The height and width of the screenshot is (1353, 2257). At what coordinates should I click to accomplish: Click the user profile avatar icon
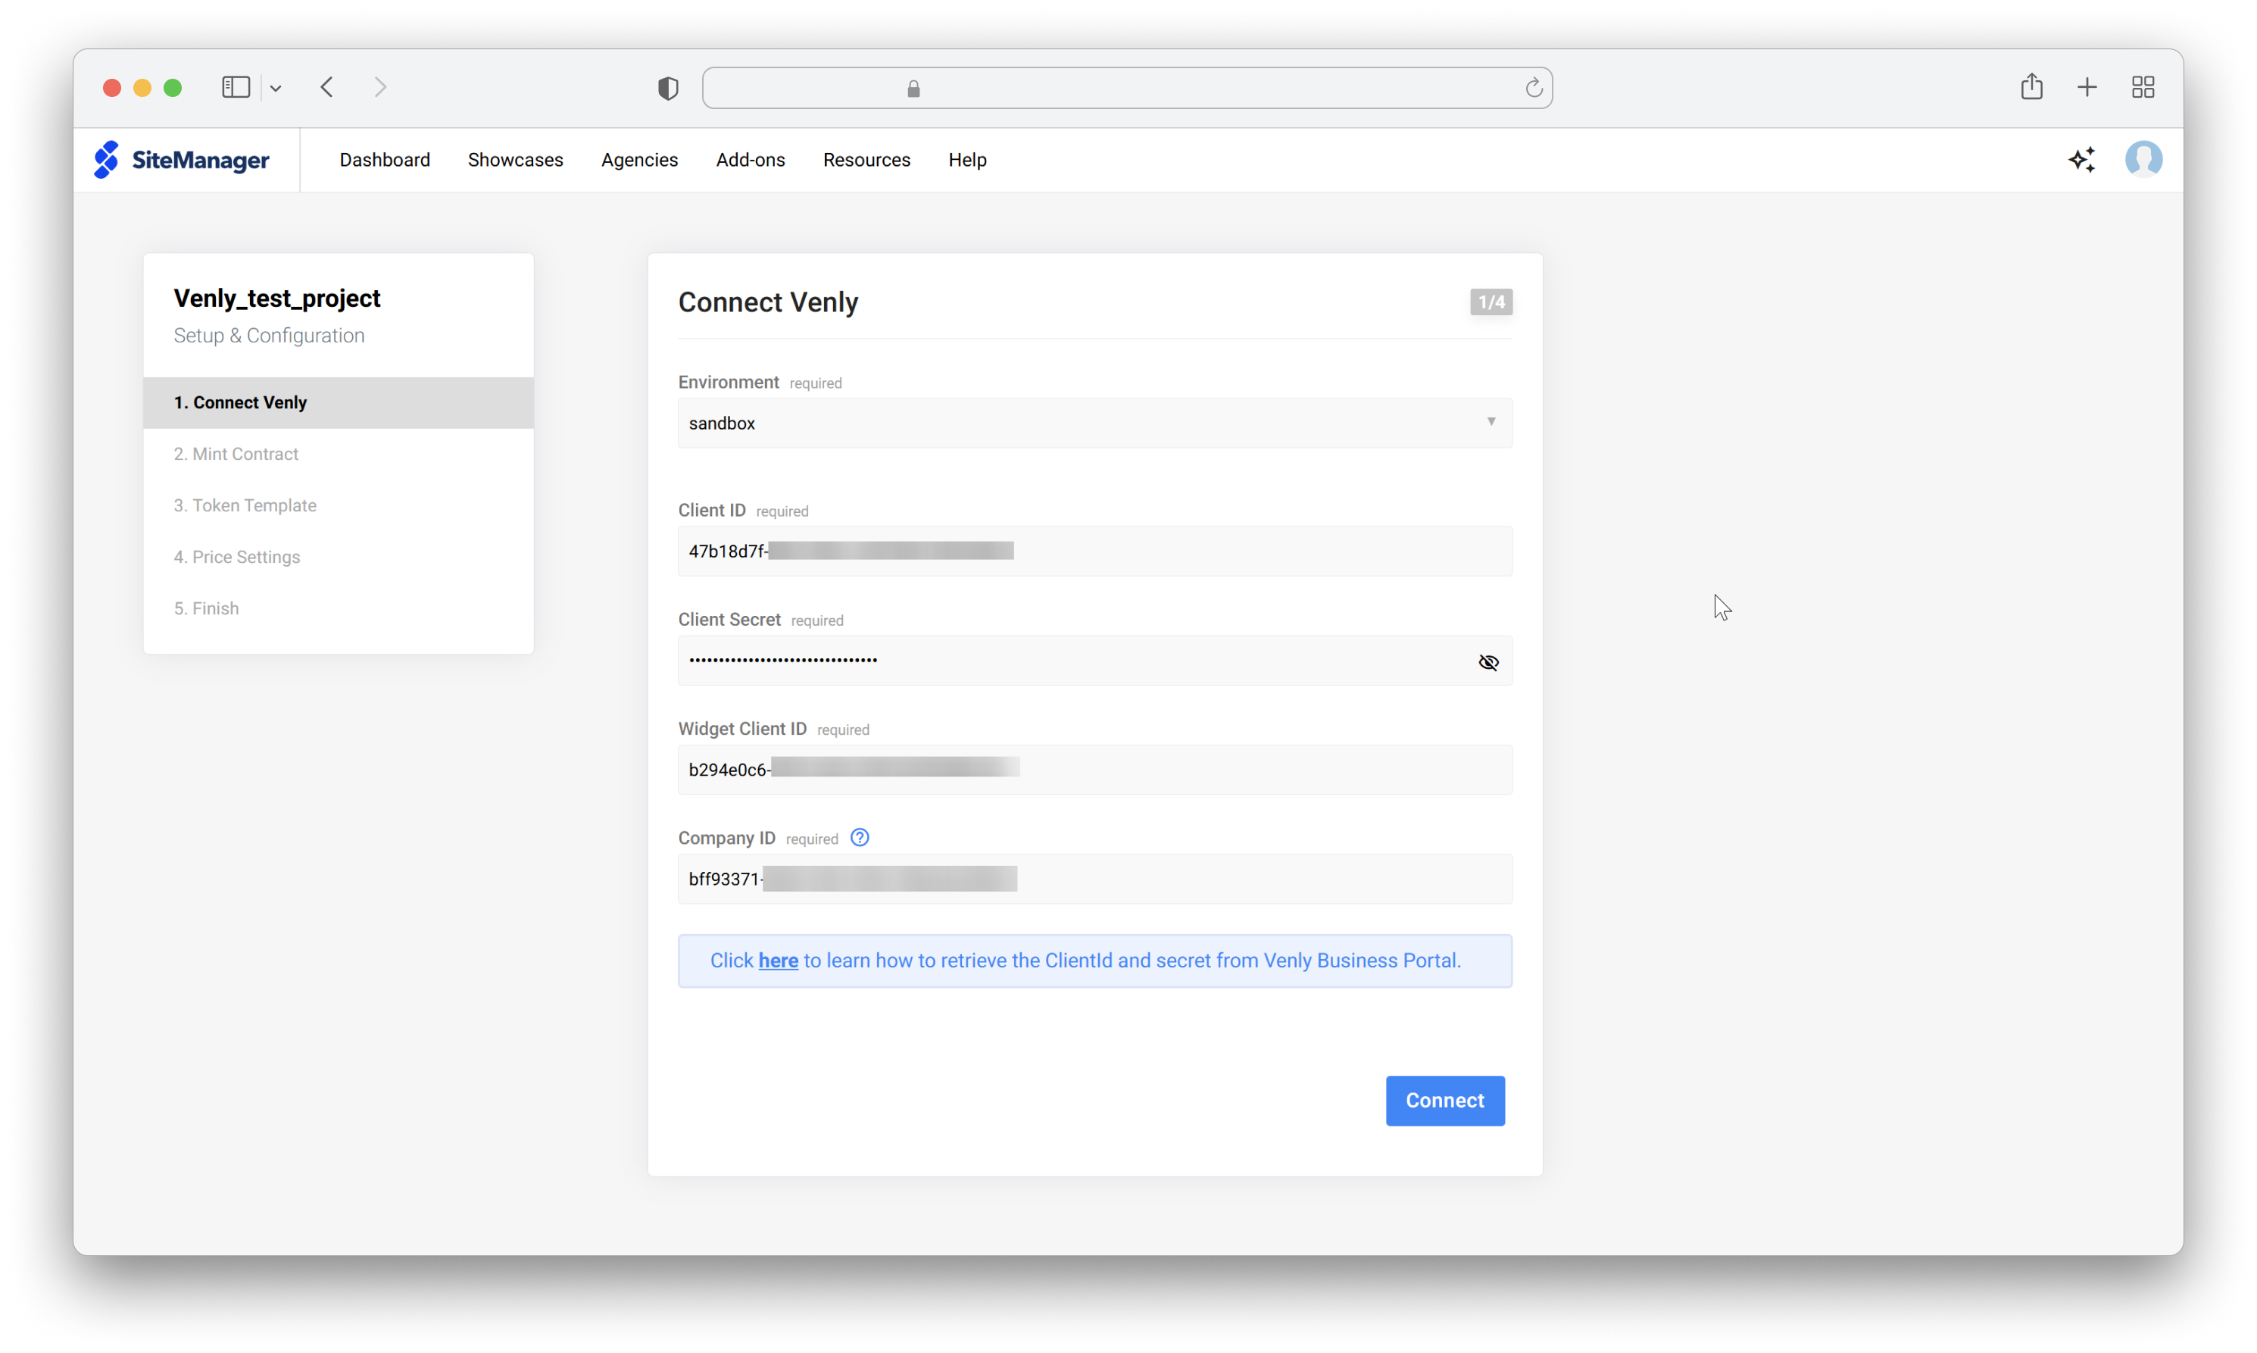pos(2144,158)
